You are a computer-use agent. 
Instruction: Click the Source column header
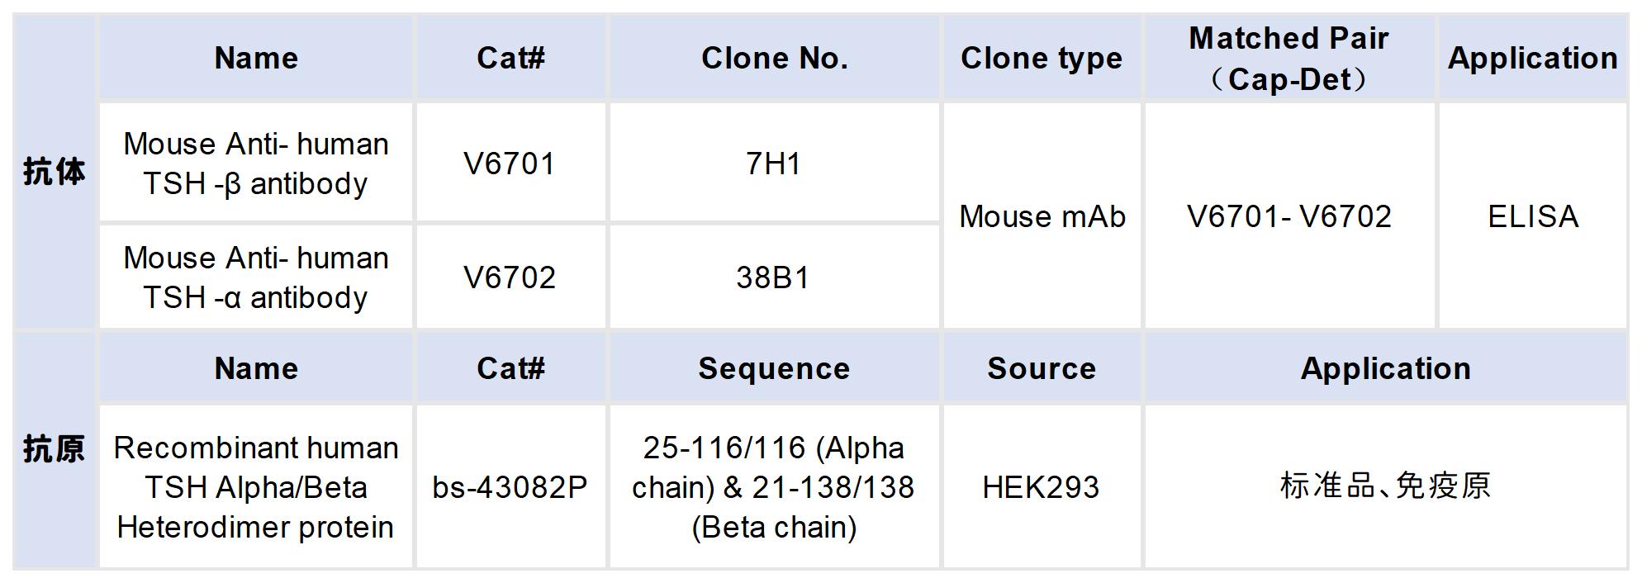[1042, 368]
